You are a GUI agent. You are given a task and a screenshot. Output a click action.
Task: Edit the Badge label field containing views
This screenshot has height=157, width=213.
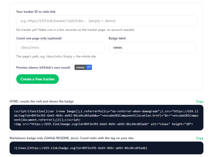coord(153,47)
